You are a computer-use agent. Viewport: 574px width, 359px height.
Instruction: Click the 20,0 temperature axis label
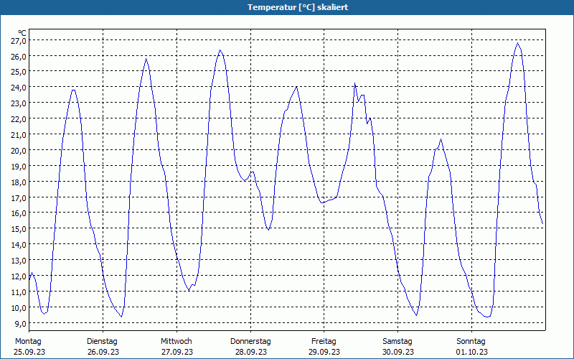(19, 151)
